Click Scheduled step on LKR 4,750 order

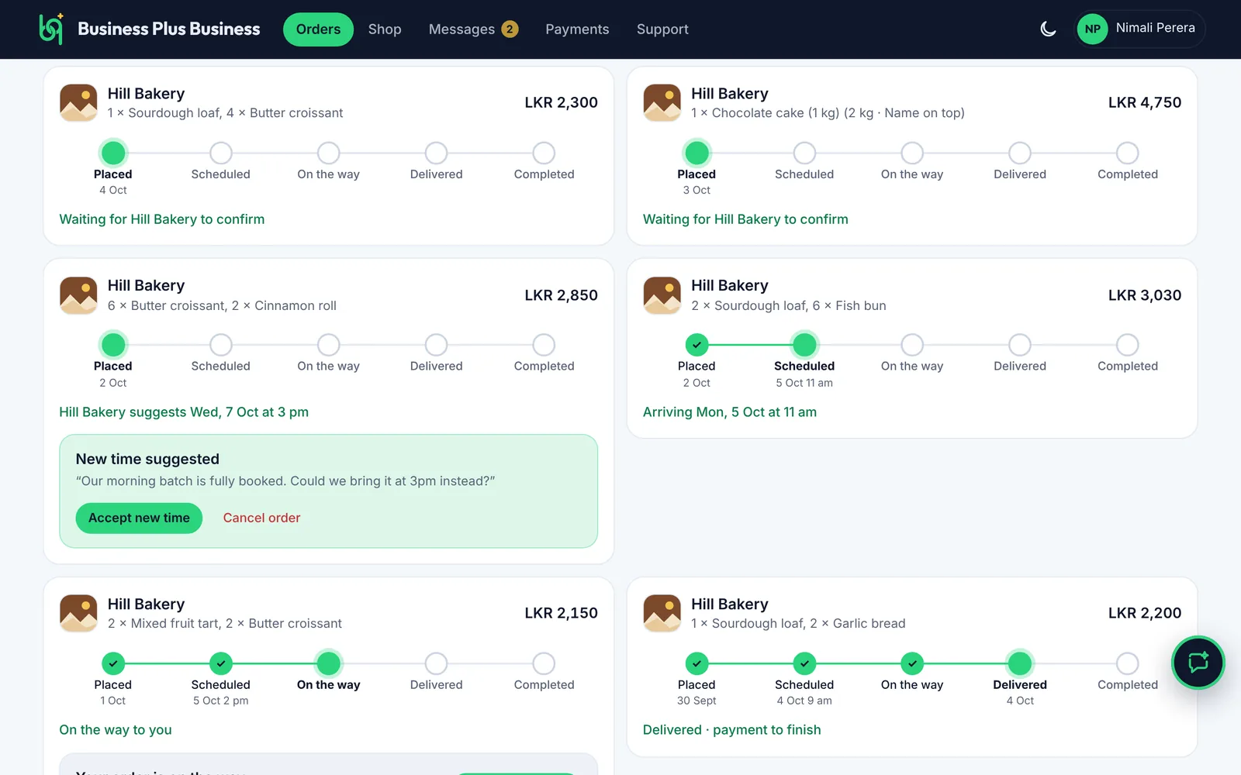pyautogui.click(x=804, y=153)
